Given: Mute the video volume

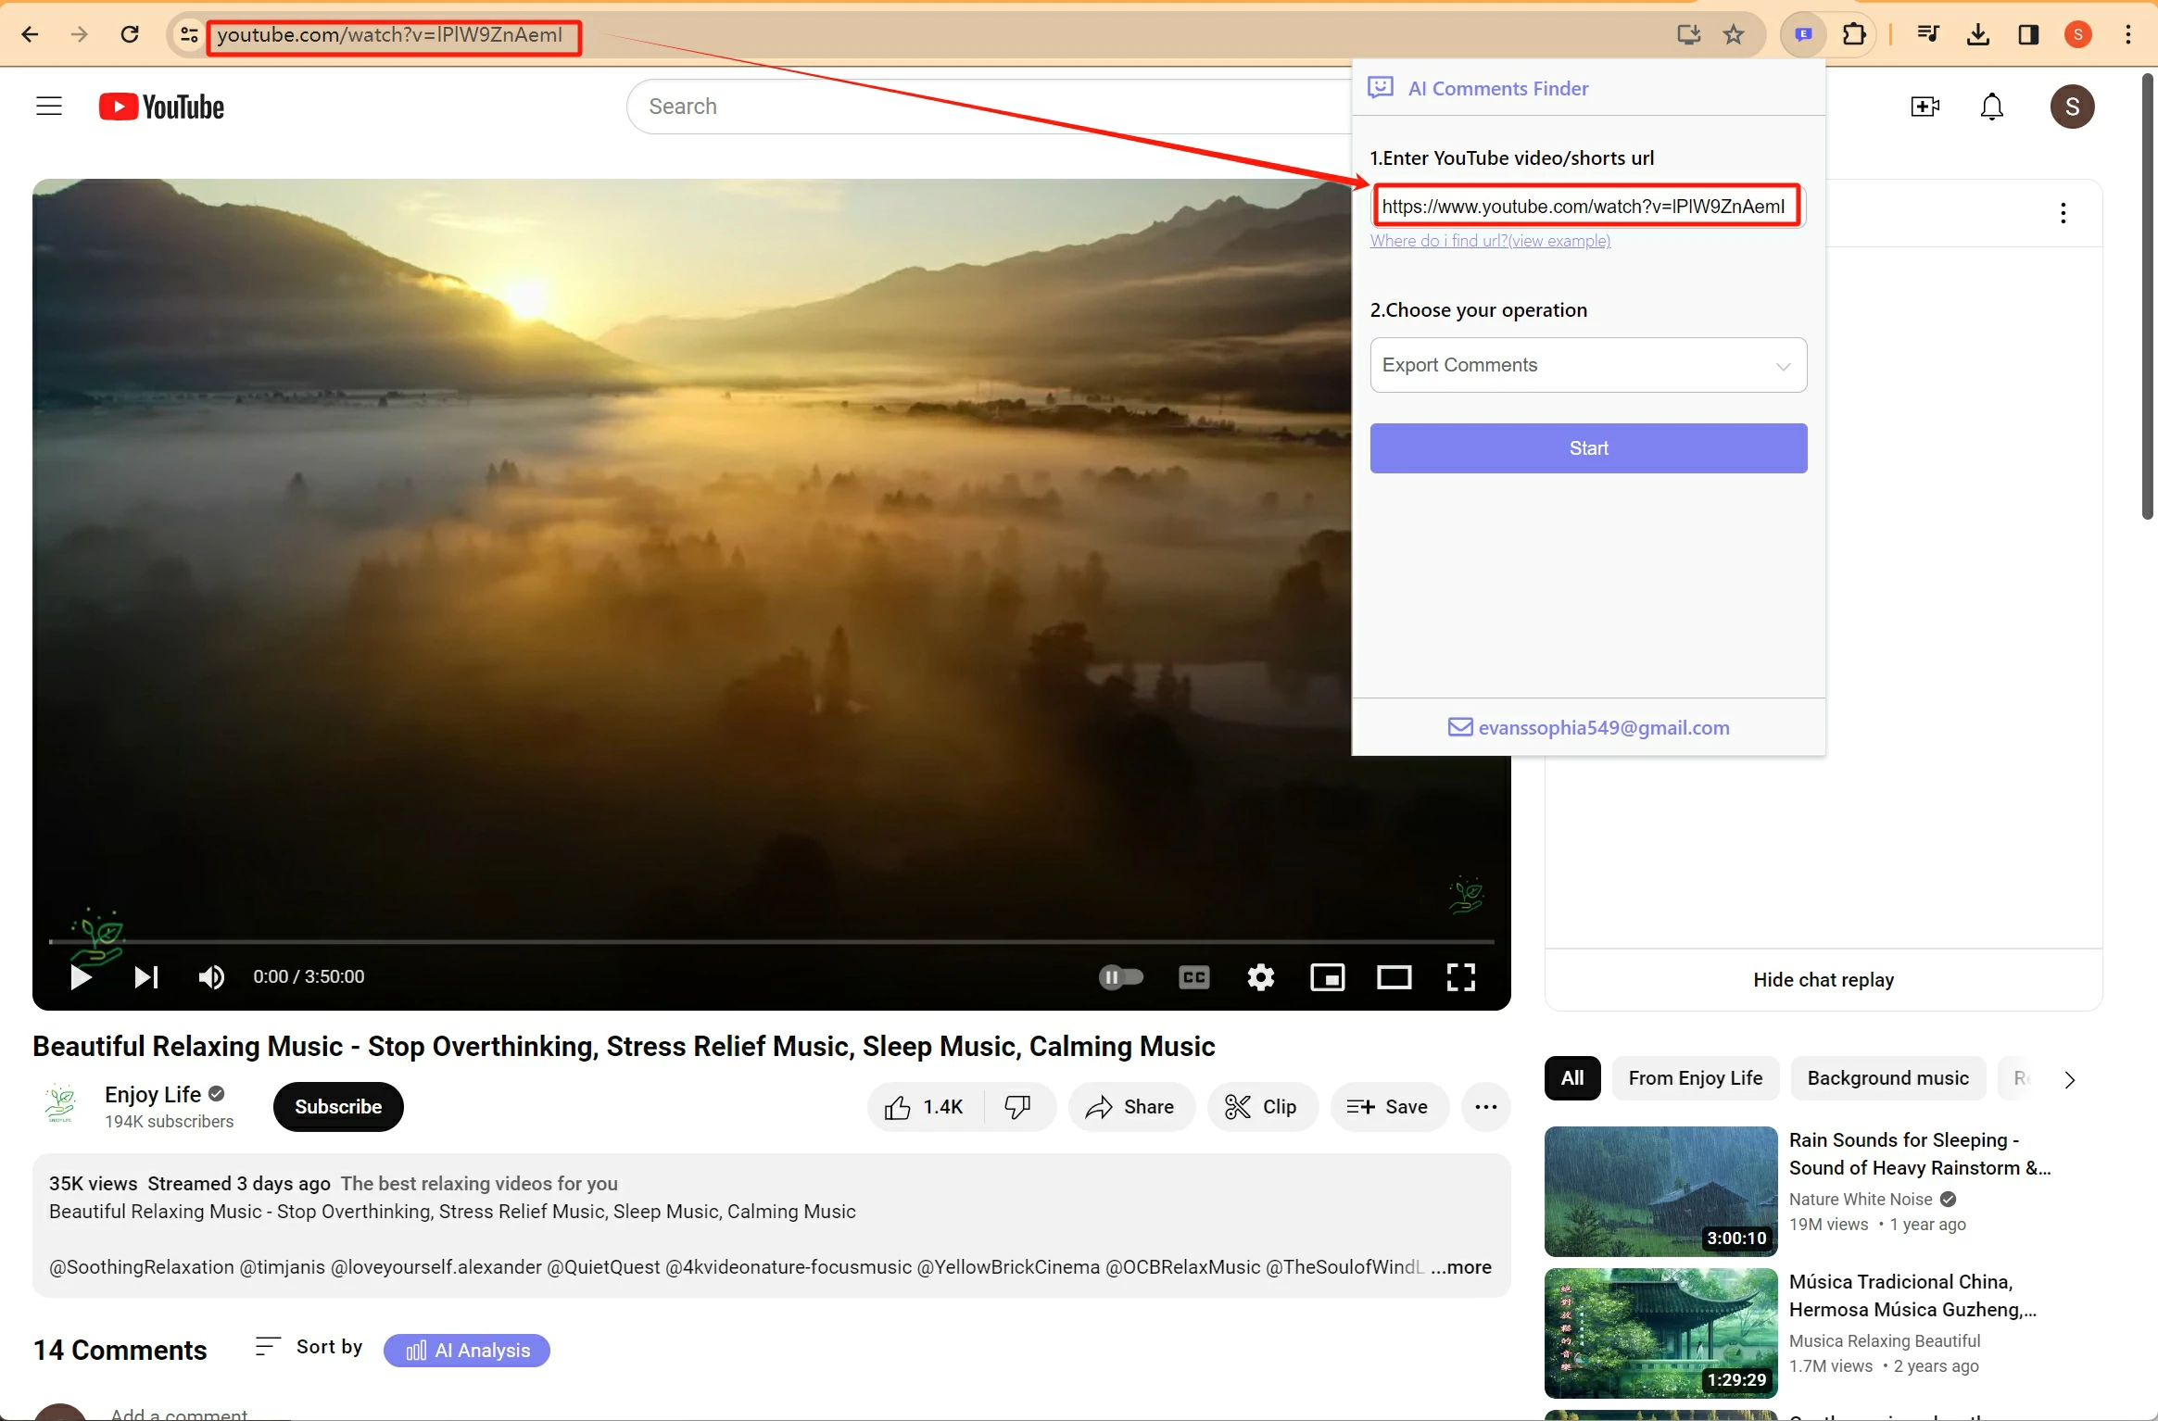Looking at the screenshot, I should pyautogui.click(x=211, y=977).
